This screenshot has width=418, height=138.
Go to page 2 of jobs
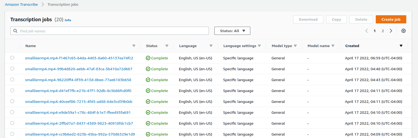coord(383,31)
